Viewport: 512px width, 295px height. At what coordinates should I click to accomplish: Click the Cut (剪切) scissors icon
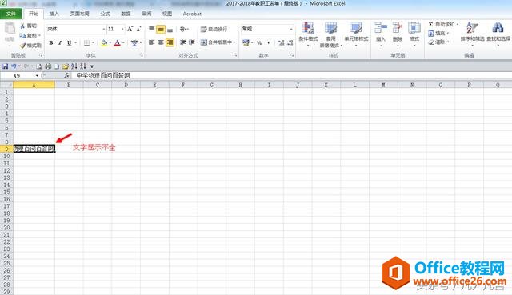22,26
